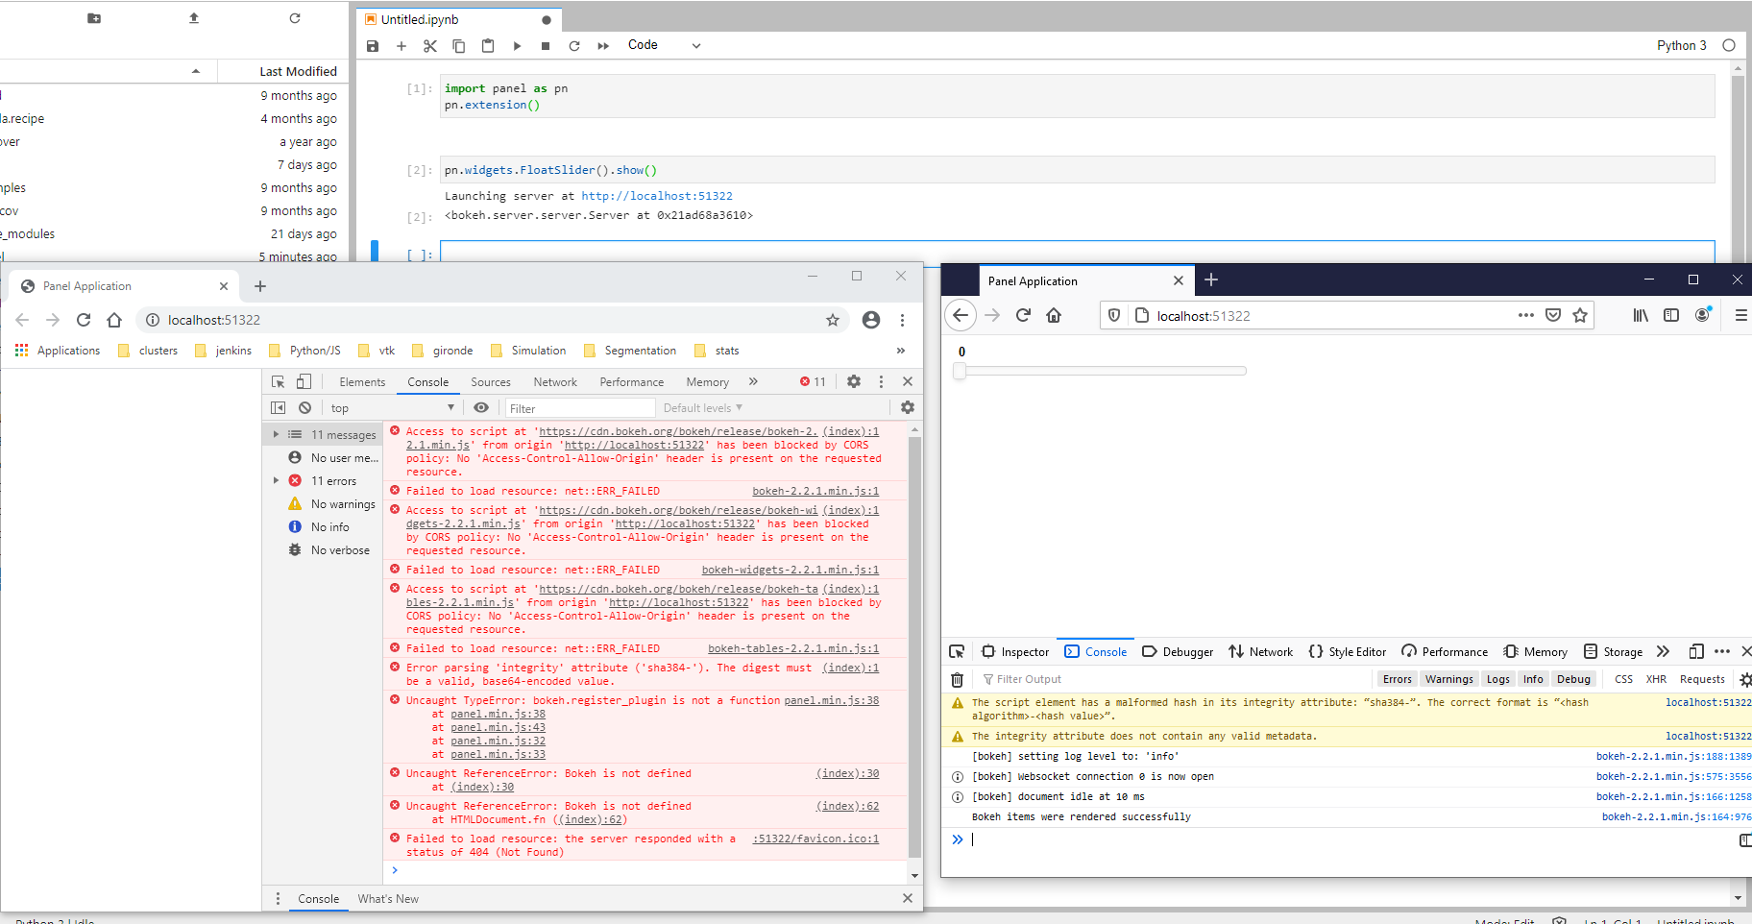Open Default levels dropdown in Chrome console

click(x=703, y=408)
